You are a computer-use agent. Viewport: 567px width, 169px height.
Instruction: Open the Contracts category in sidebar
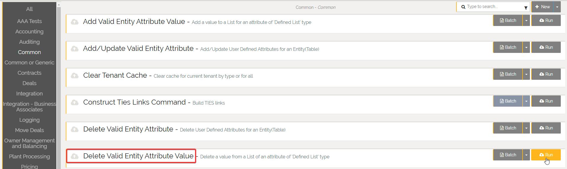tap(29, 73)
